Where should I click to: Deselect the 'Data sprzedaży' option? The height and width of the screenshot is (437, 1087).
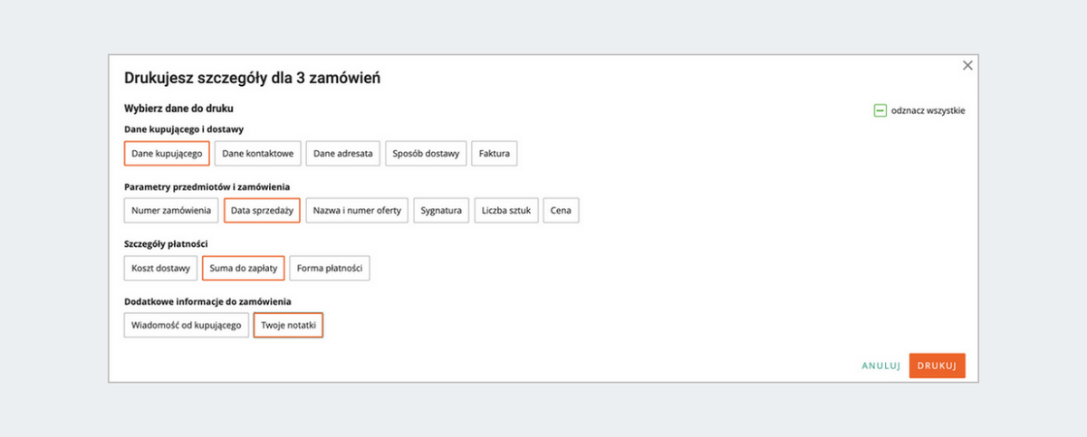(262, 211)
